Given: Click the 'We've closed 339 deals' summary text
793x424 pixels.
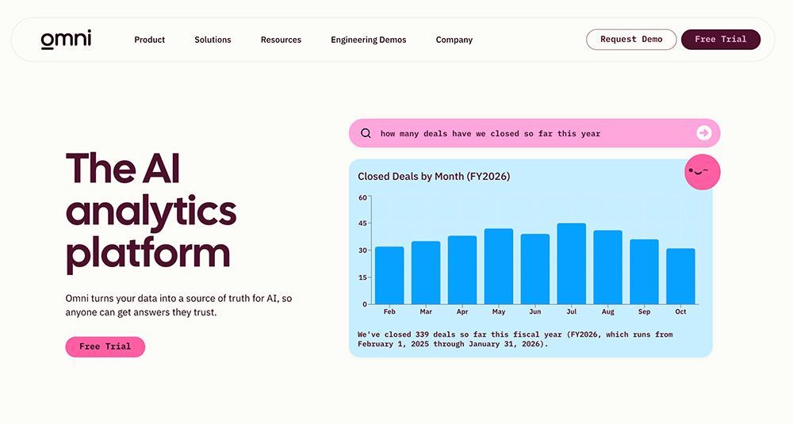Looking at the screenshot, I should 515,339.
